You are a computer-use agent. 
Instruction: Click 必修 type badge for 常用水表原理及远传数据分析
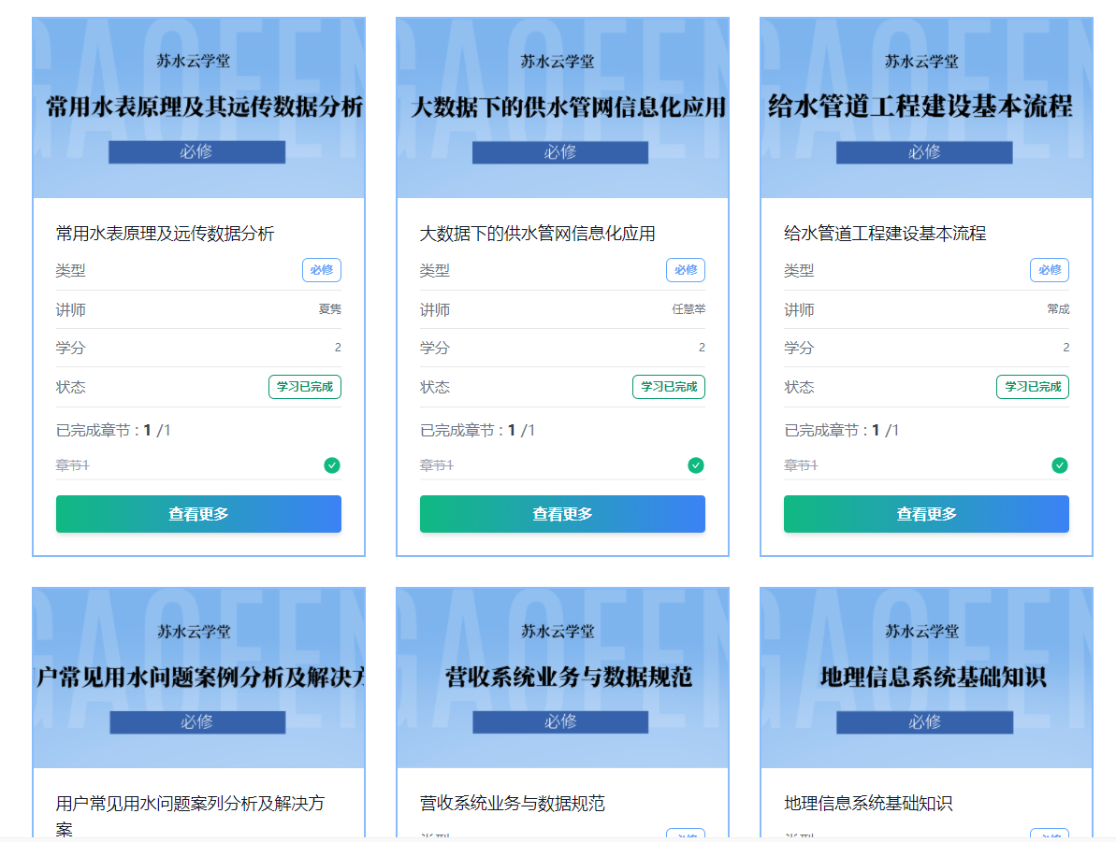coord(322,270)
